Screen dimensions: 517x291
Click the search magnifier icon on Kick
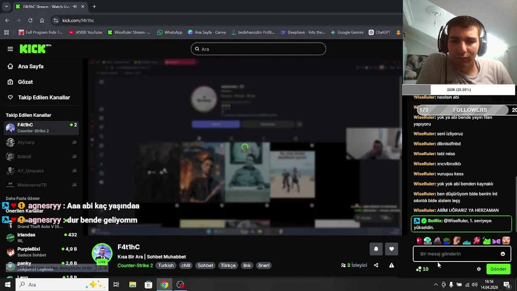[197, 49]
